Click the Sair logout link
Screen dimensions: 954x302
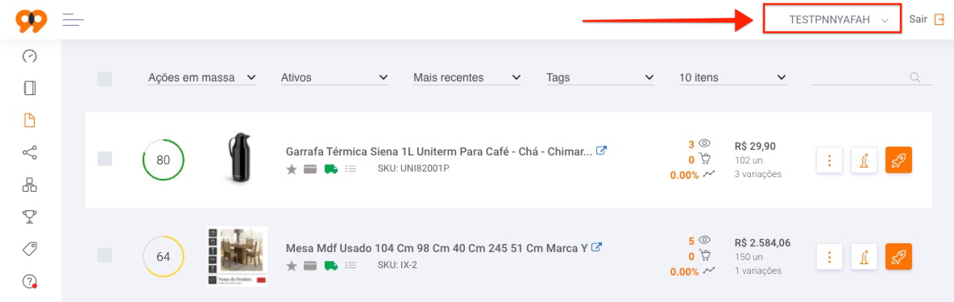coord(927,19)
